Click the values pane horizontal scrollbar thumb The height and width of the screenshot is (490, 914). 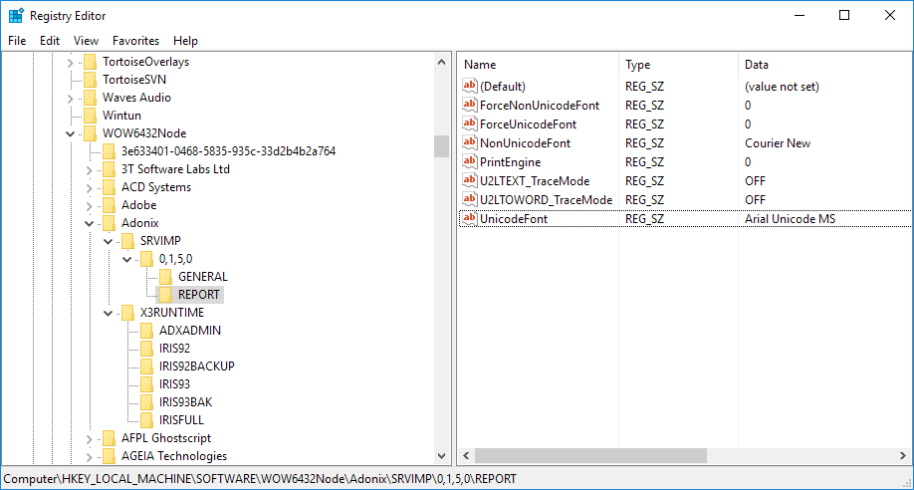pos(590,455)
